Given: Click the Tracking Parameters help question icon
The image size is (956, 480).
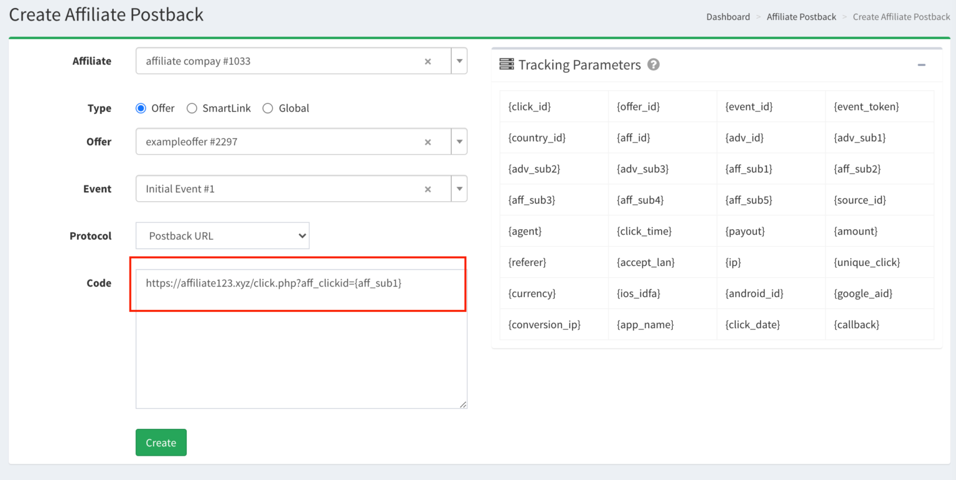Looking at the screenshot, I should [x=654, y=64].
